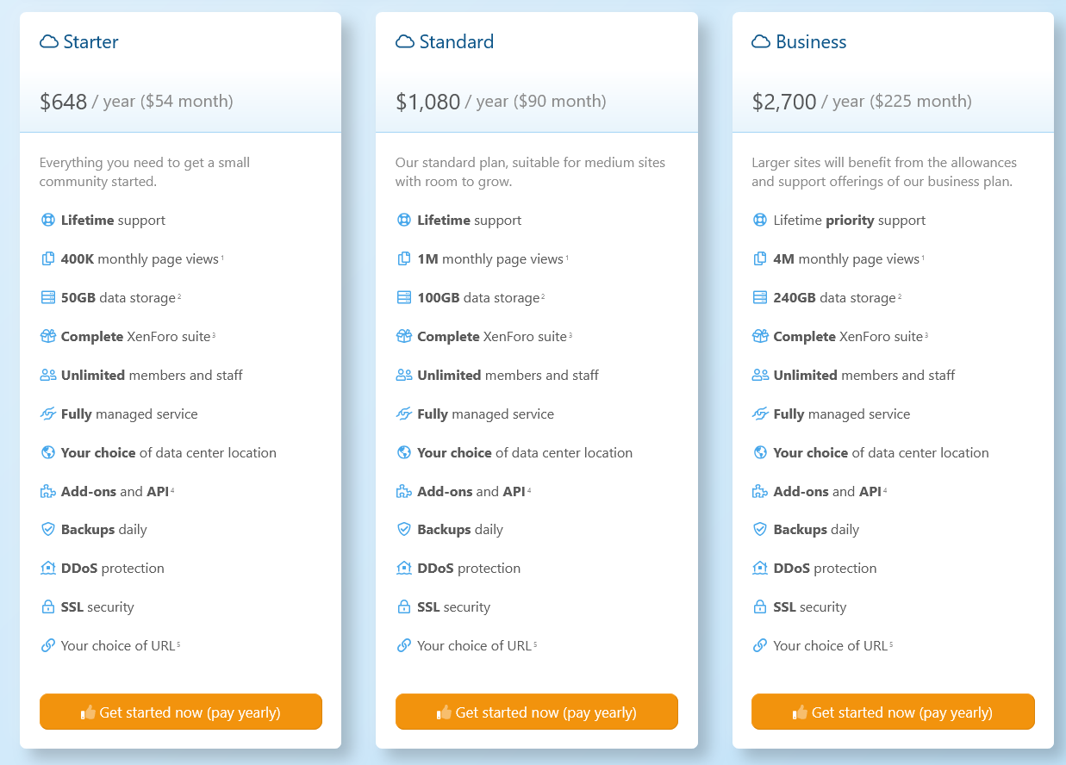The image size is (1066, 765).
Task: Click the gift box icon in Business XenForo suite
Action: 760,336
